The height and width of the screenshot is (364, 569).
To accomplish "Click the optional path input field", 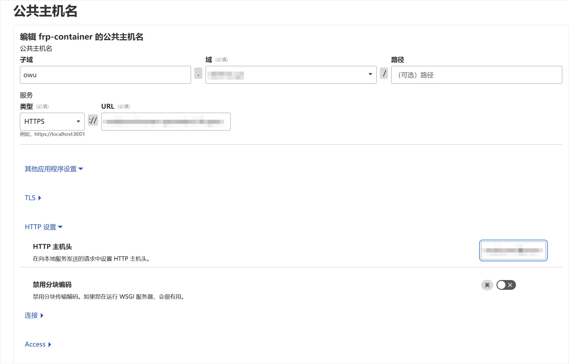I will point(476,75).
